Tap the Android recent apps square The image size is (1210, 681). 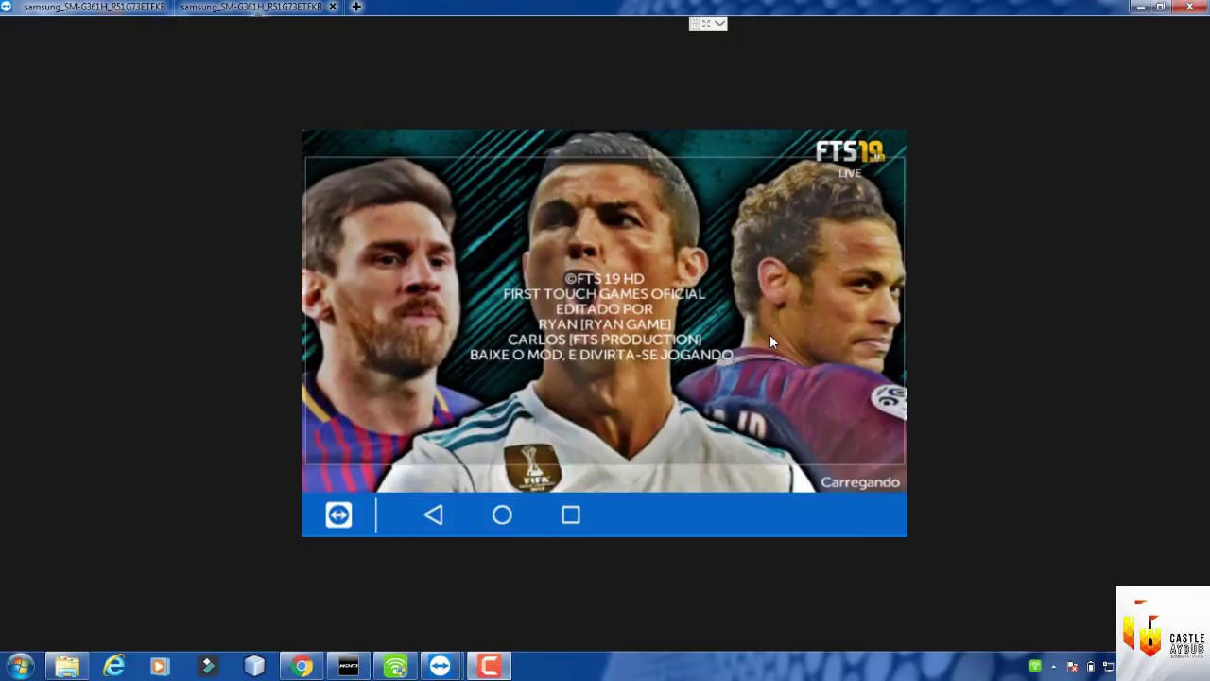[571, 515]
